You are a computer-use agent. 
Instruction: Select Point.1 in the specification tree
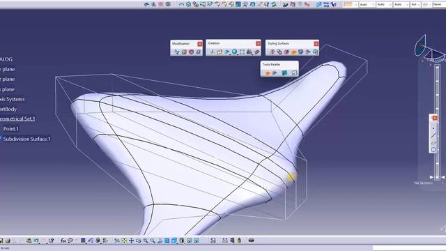pos(11,129)
